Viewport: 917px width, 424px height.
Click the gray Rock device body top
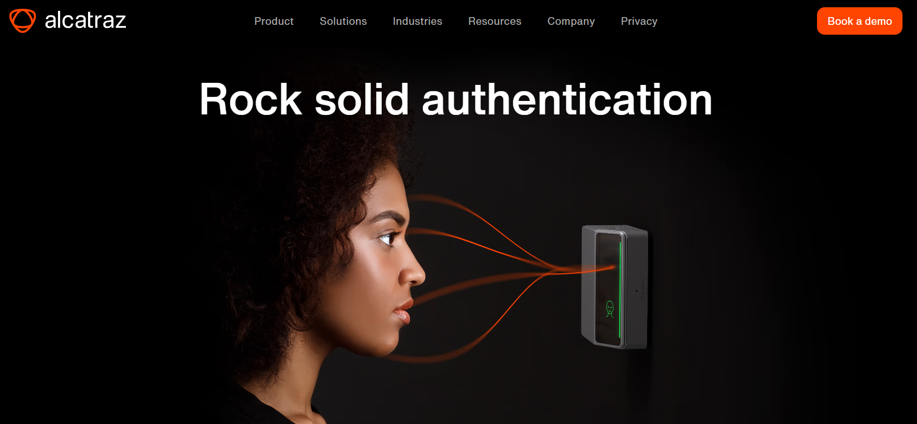[x=615, y=229]
